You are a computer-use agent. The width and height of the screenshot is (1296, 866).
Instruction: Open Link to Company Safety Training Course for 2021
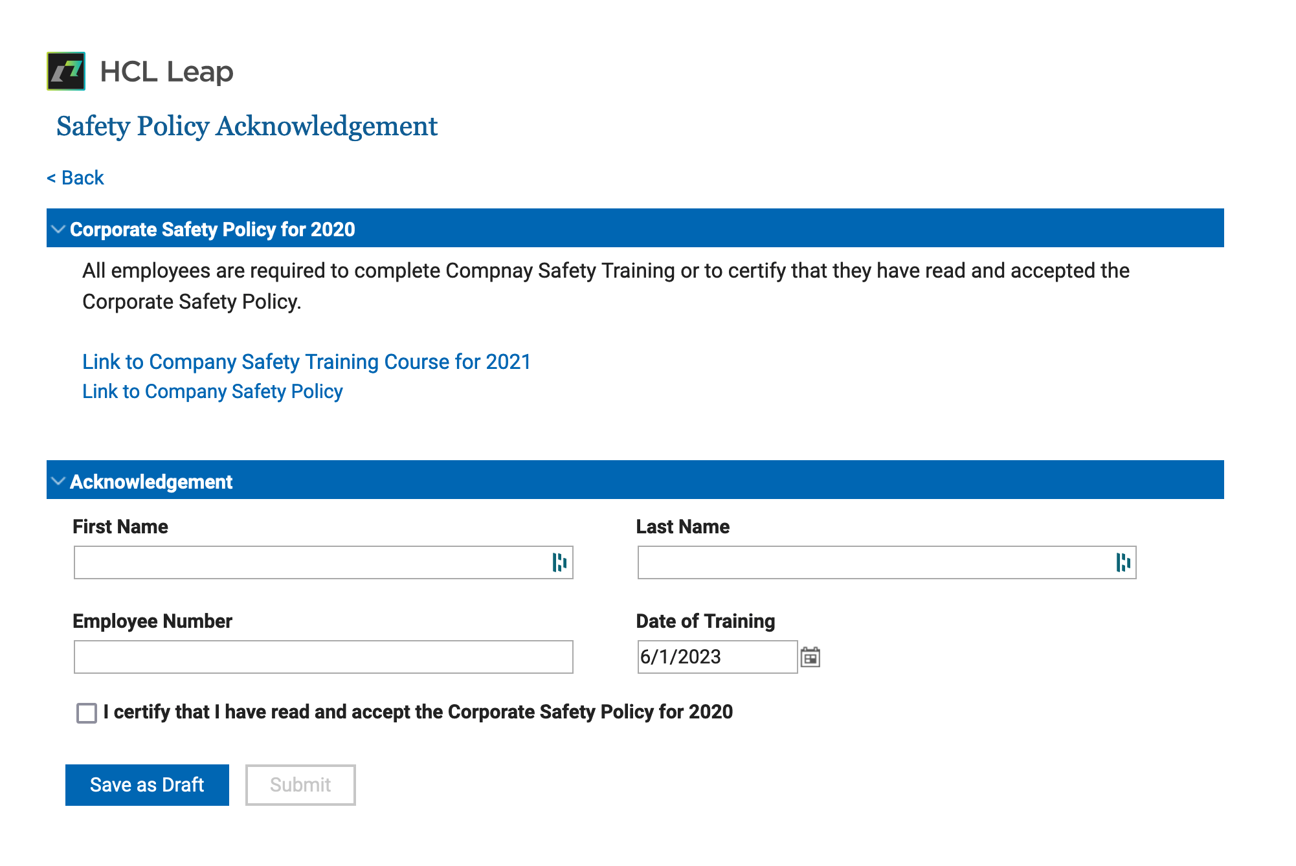[307, 362]
